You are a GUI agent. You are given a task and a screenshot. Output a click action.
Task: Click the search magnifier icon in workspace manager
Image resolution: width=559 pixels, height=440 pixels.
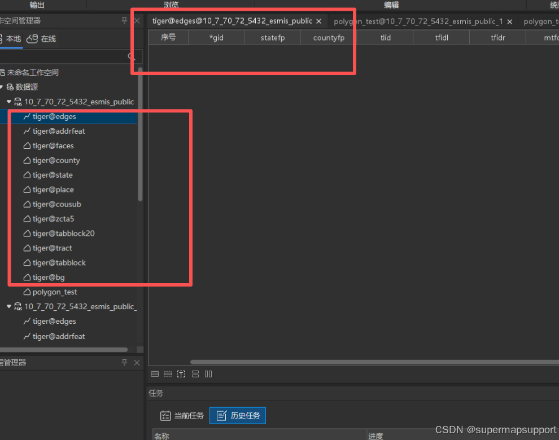(x=131, y=56)
